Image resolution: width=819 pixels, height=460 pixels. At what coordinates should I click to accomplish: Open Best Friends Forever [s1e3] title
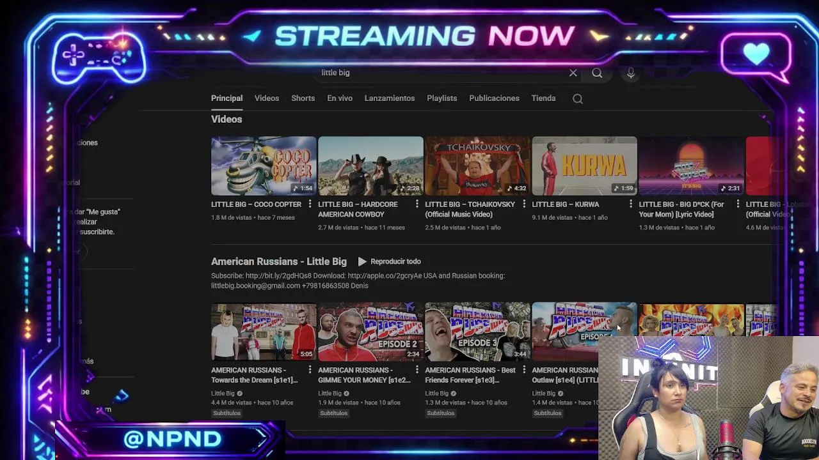tap(470, 375)
